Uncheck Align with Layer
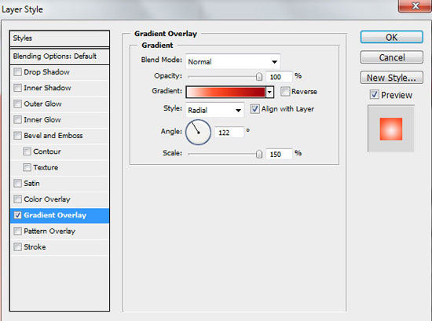This screenshot has width=432, height=321. click(x=254, y=109)
